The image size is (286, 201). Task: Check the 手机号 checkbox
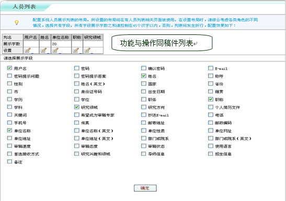(x=9, y=122)
